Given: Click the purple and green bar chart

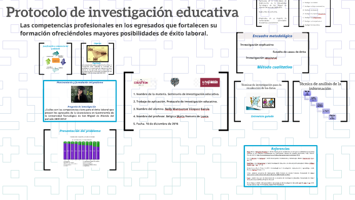Looking at the screenshot, I should point(82,151).
